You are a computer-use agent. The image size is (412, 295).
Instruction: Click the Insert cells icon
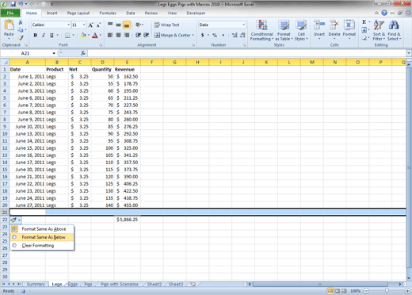click(x=319, y=25)
